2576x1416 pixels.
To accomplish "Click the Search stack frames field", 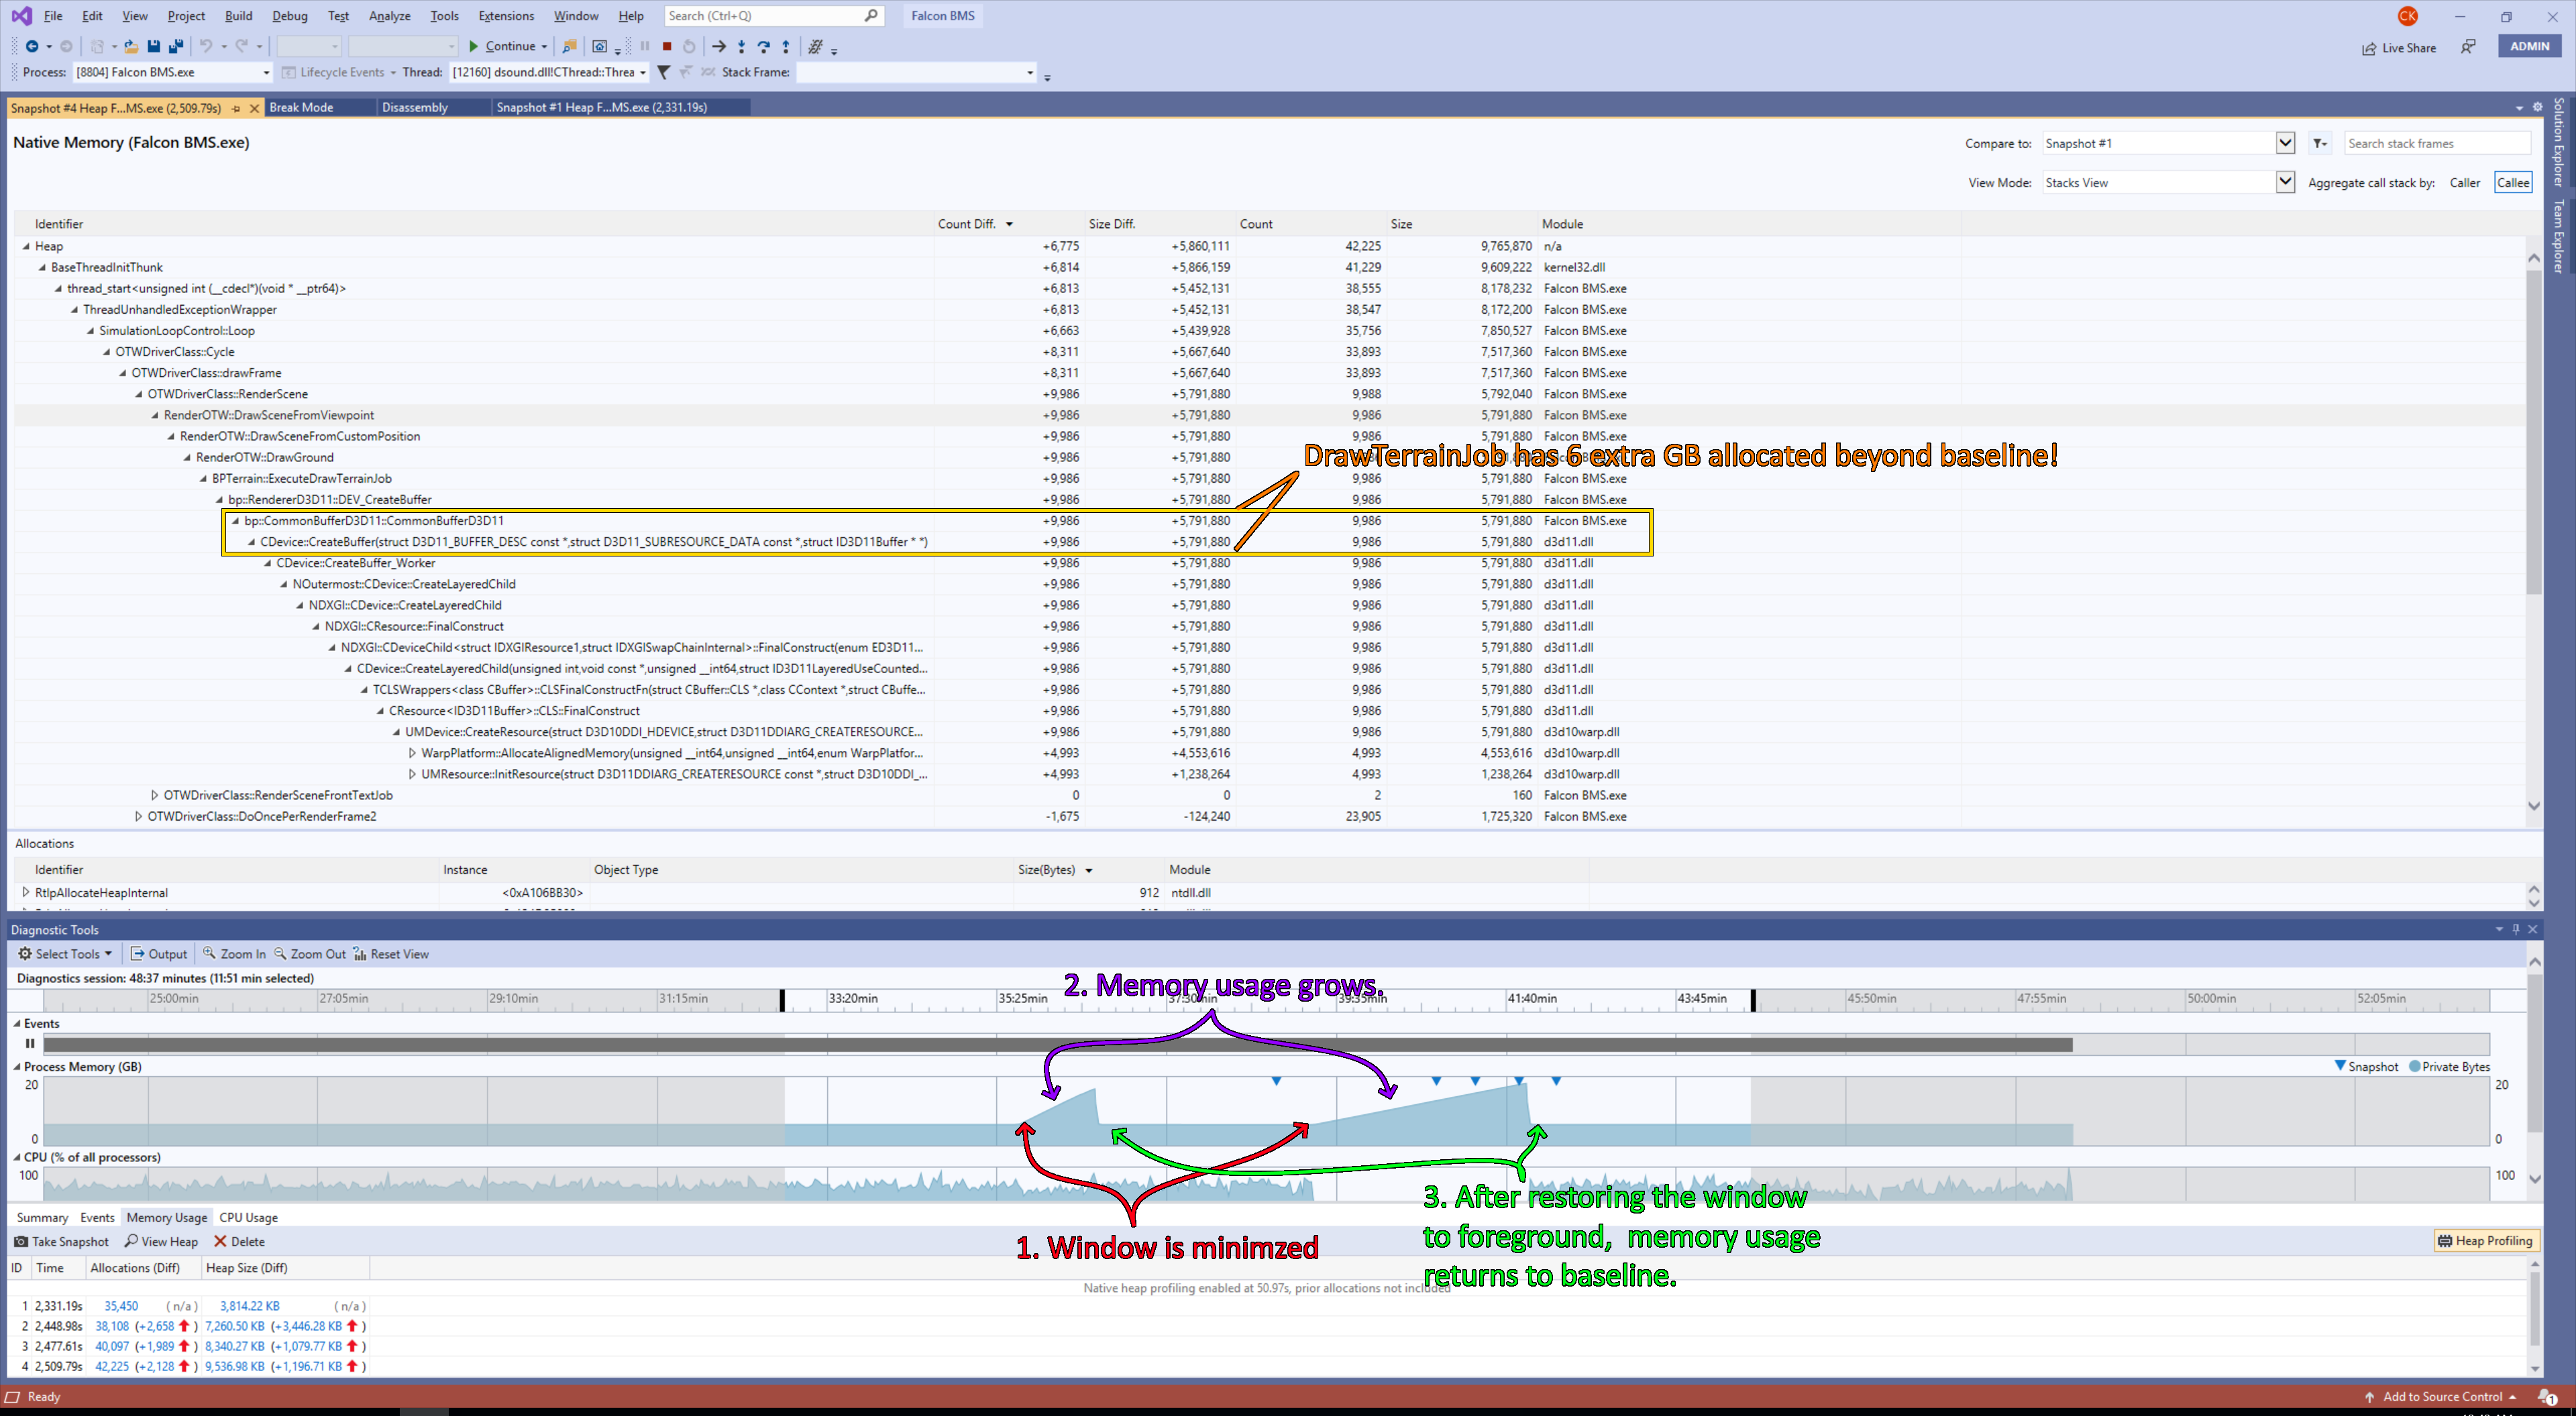I will click(x=2436, y=143).
